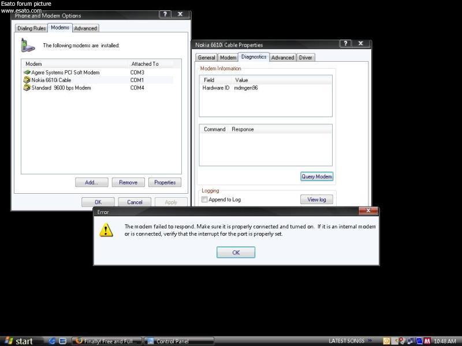Click the Remove button

[x=128, y=182]
